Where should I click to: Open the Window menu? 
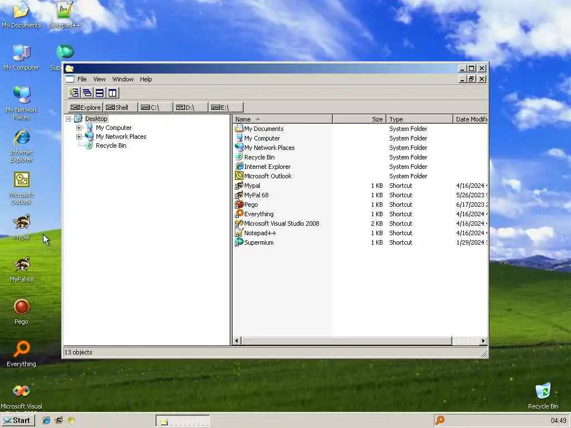[x=123, y=79]
